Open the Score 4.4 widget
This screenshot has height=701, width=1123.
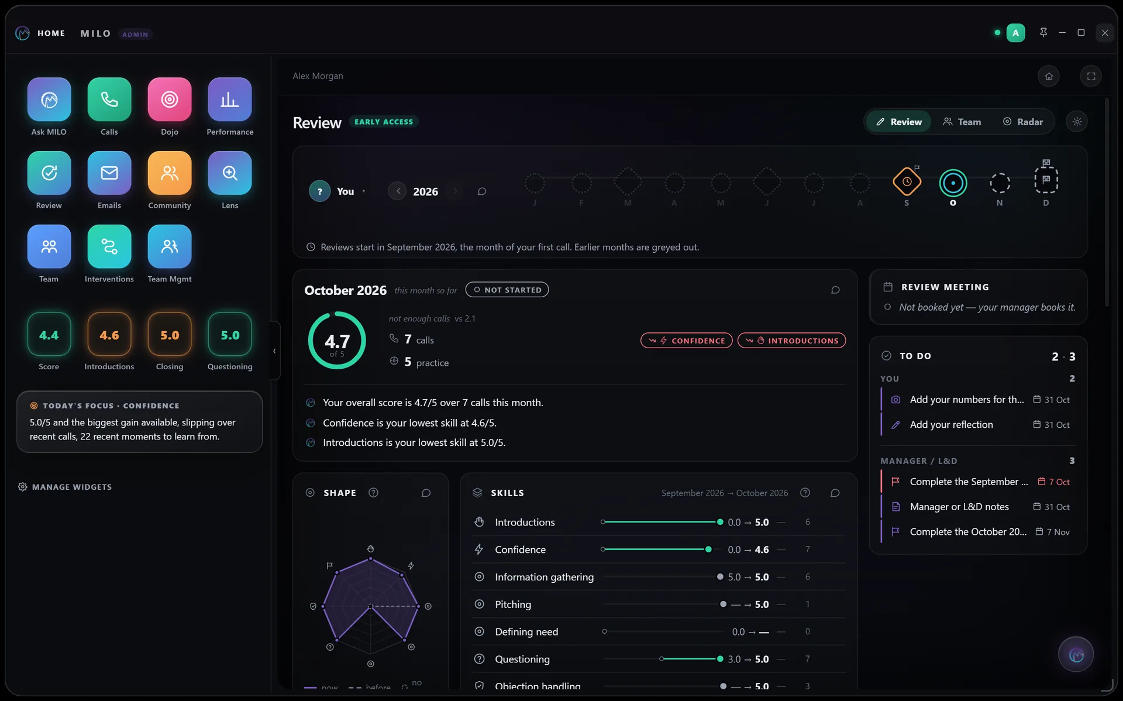(49, 335)
